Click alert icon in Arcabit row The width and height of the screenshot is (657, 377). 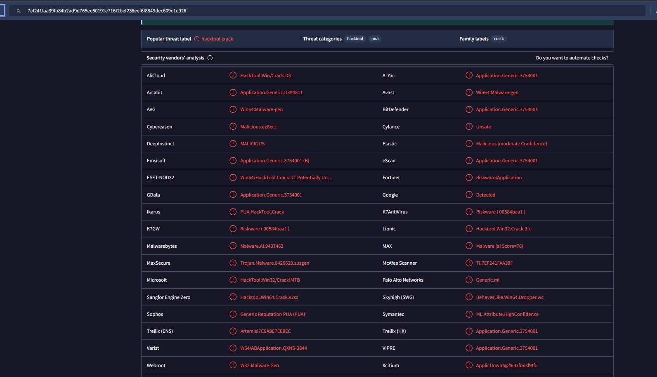[x=233, y=92]
